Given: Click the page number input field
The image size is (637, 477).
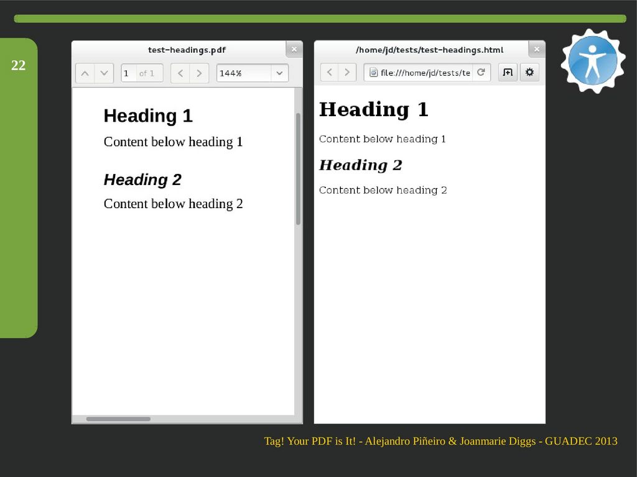Looking at the screenshot, I should point(128,73).
